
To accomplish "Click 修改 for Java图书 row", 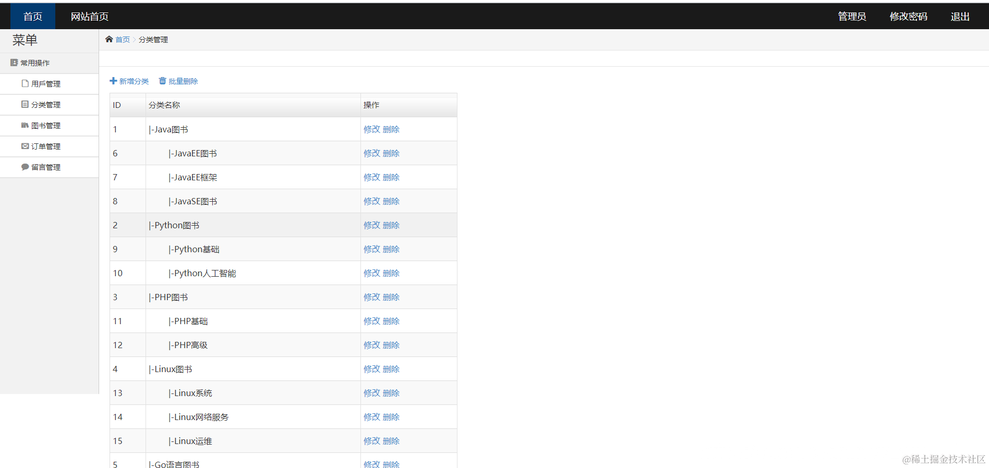I will click(372, 129).
